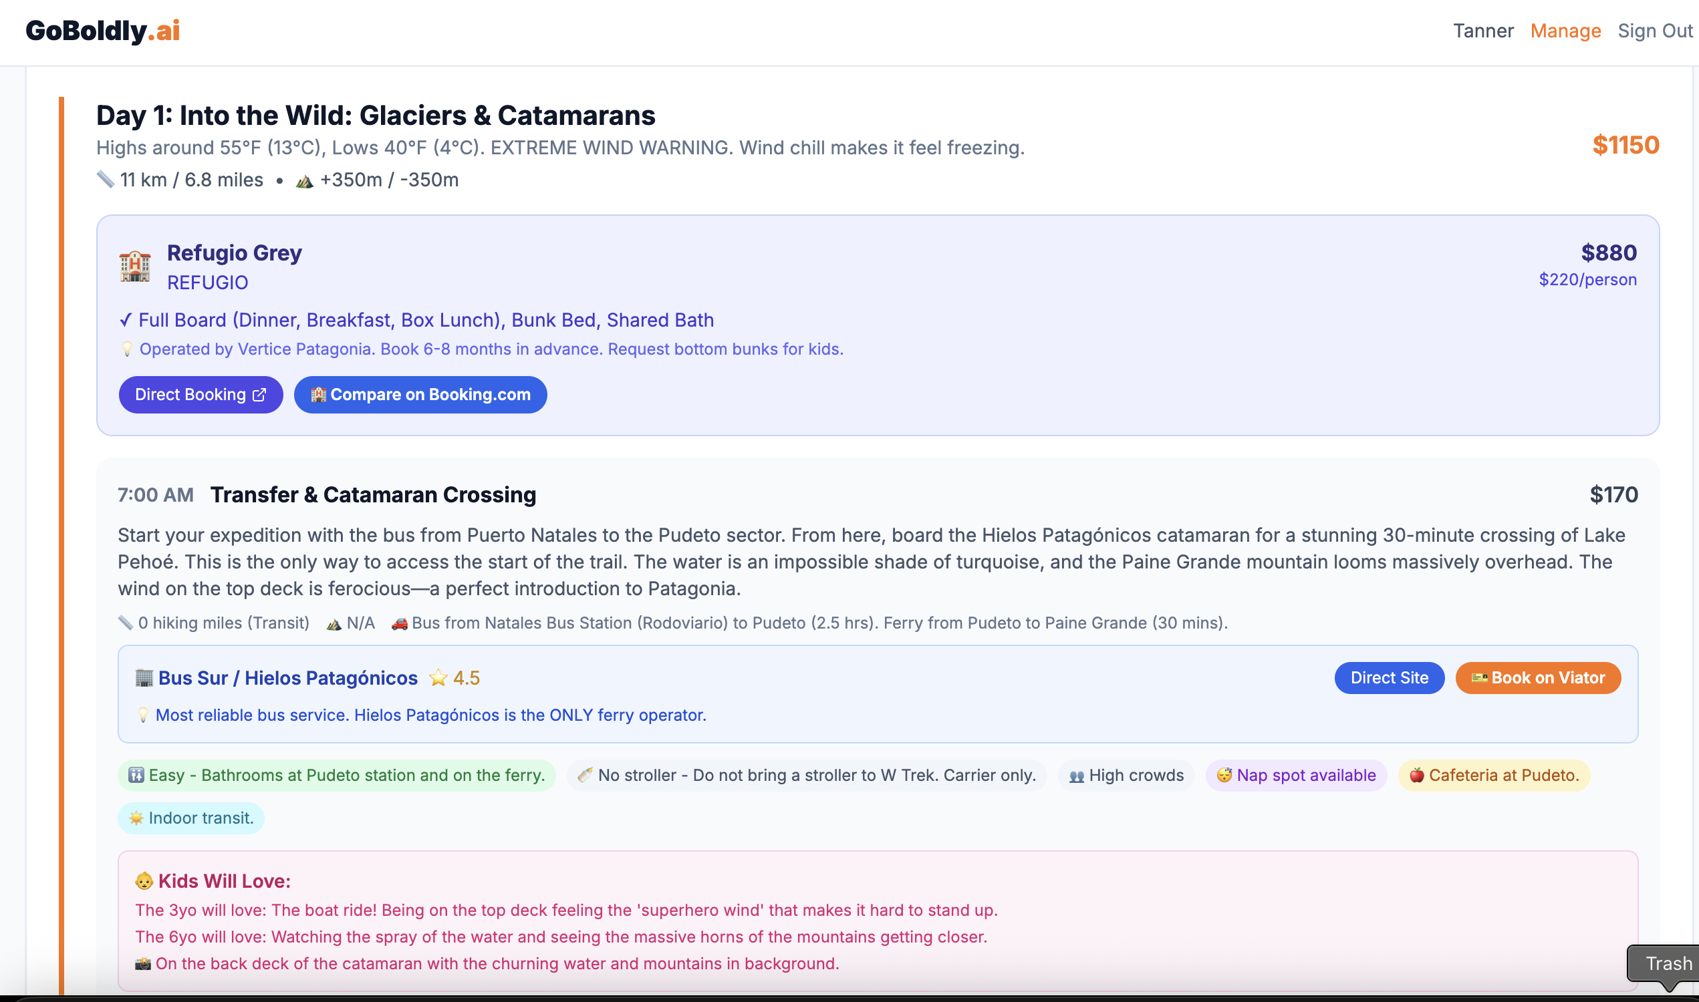The height and width of the screenshot is (1002, 1699).
Task: Click the hotel icon beside Refugio Grey
Action: click(x=135, y=266)
